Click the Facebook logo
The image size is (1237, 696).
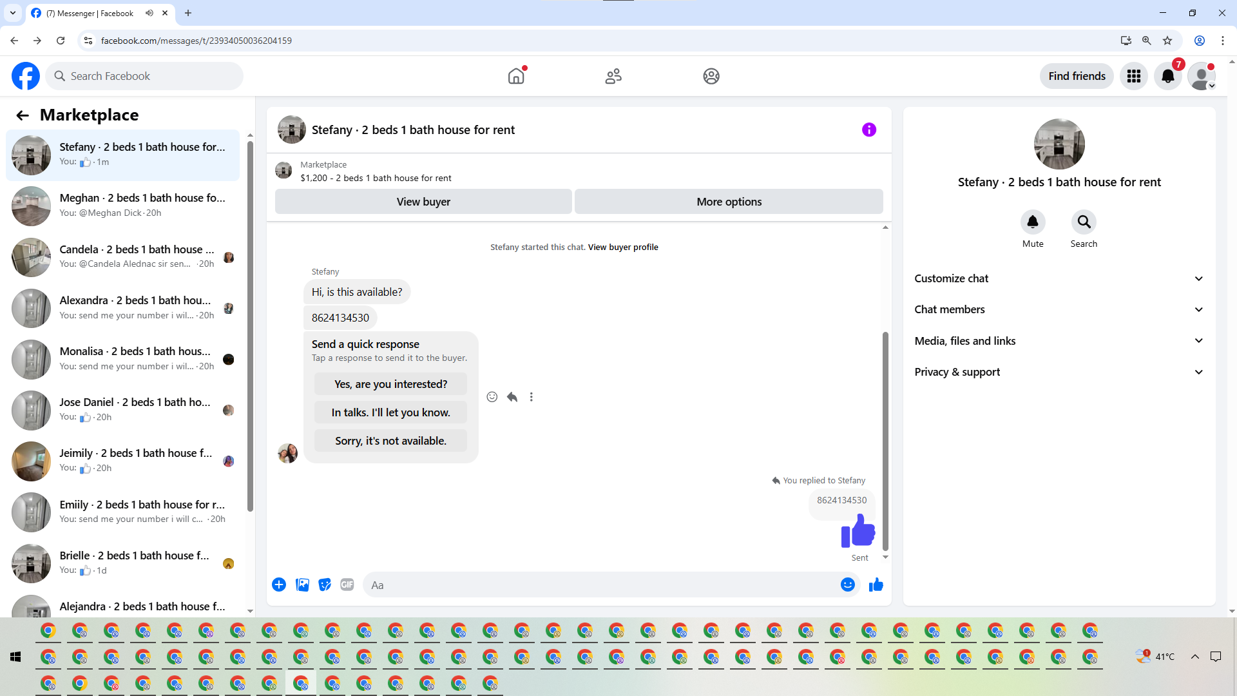tap(26, 76)
